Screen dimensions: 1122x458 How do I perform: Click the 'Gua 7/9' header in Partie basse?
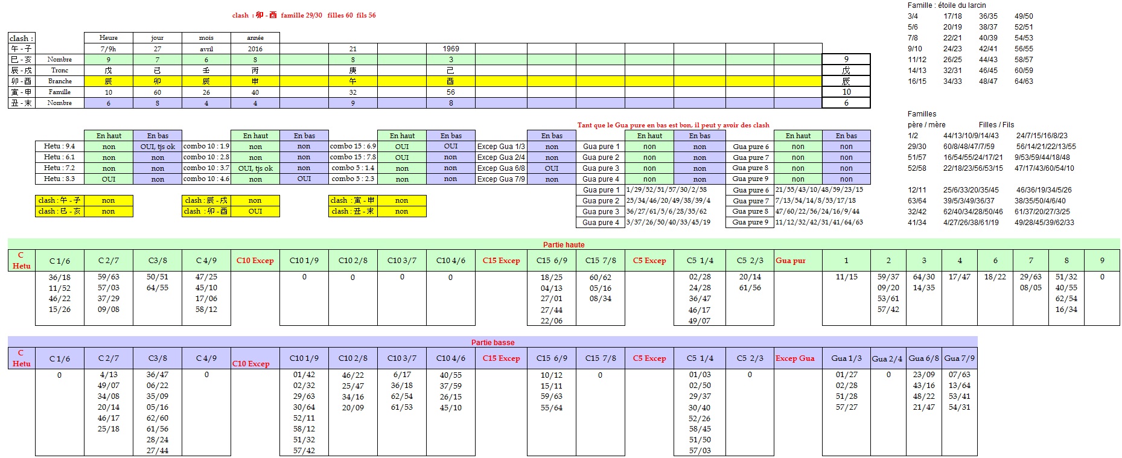(x=960, y=358)
